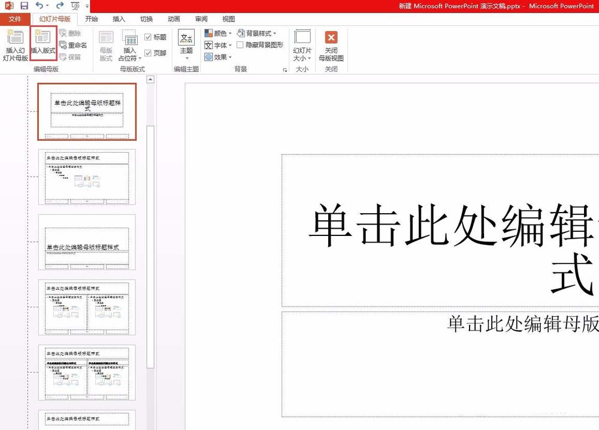
Task: Click the Redo arrow icon
Action: tap(59, 6)
